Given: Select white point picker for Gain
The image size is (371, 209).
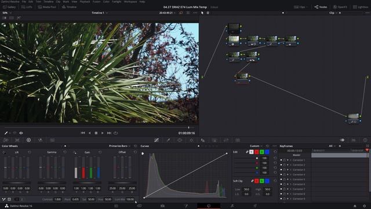Looking at the screenshot, I should [x=75, y=152].
